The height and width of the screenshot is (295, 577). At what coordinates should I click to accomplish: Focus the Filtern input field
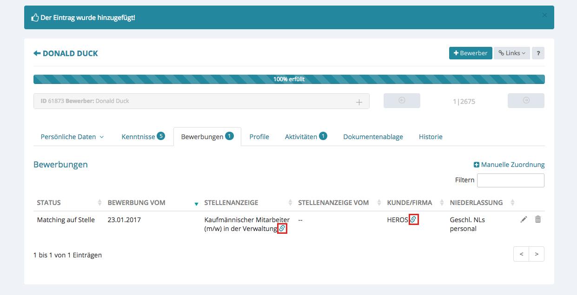(x=511, y=180)
